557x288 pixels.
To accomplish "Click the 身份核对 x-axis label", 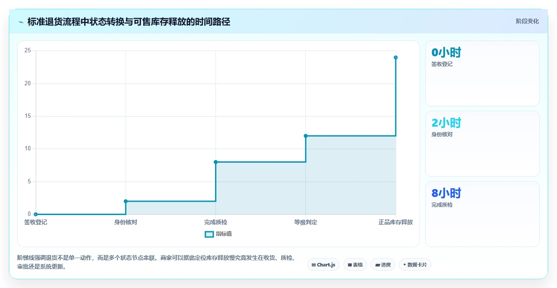I will click(x=126, y=222).
